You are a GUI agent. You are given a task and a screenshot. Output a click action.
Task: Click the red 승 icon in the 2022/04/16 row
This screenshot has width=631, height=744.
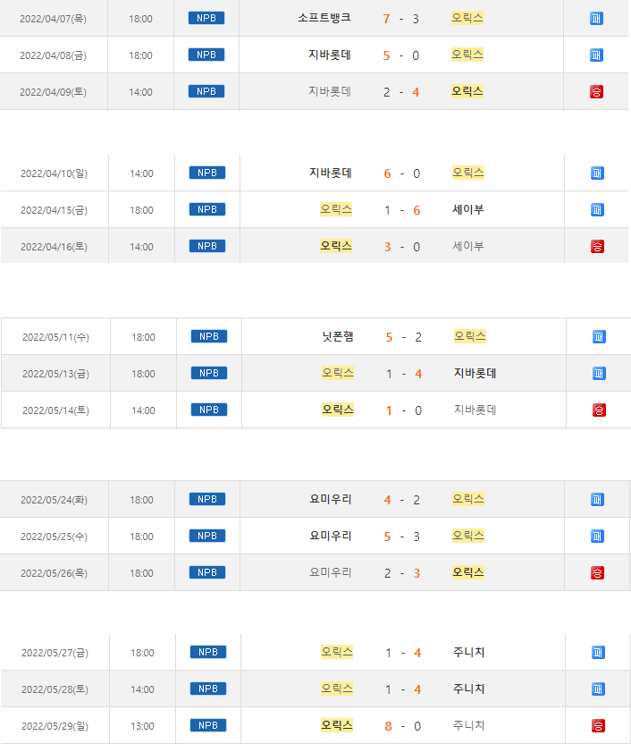tap(597, 246)
